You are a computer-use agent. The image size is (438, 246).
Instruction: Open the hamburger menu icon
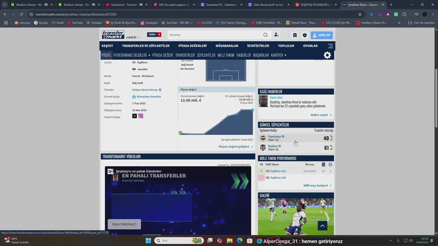point(330,46)
